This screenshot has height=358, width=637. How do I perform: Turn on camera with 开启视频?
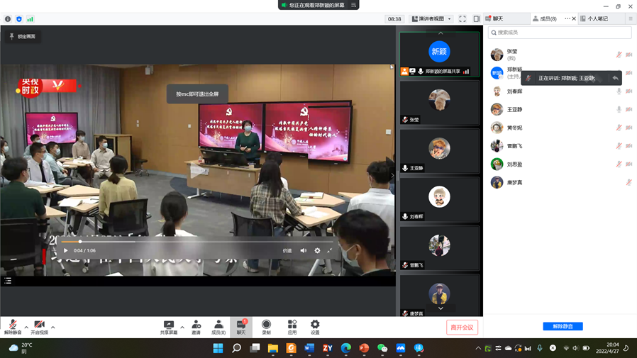(x=40, y=327)
